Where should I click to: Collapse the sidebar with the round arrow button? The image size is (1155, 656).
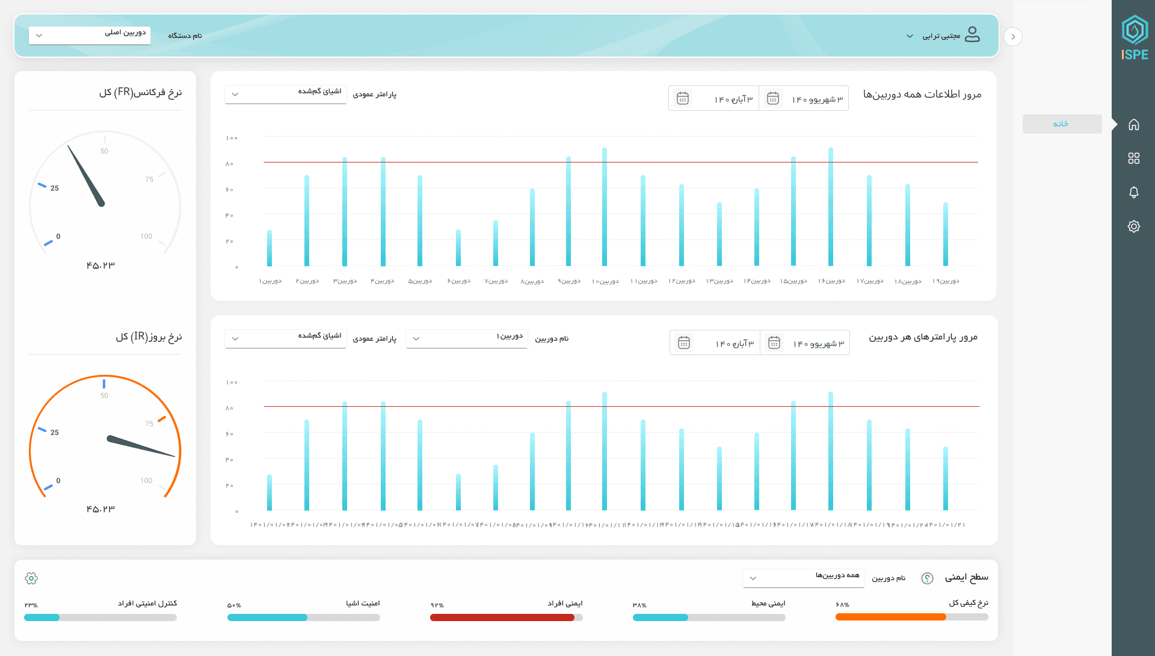(1013, 37)
